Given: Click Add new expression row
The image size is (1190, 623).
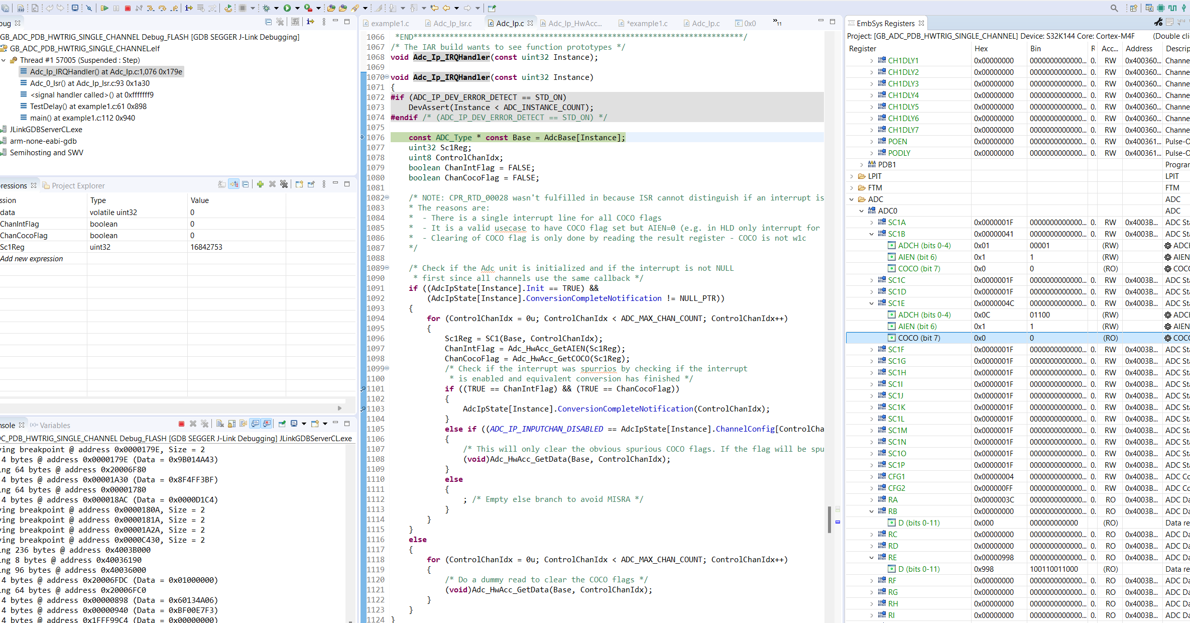Looking at the screenshot, I should pos(32,259).
